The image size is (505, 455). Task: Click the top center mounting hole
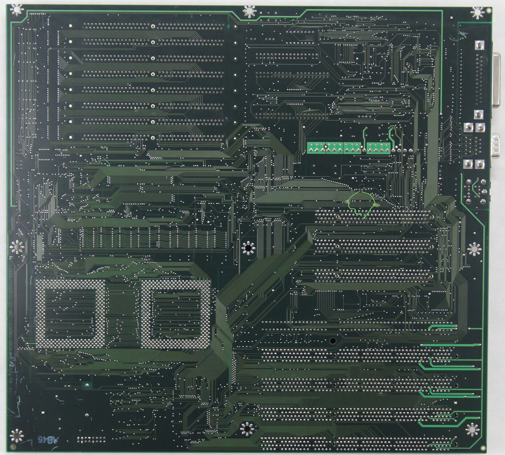coord(250,11)
